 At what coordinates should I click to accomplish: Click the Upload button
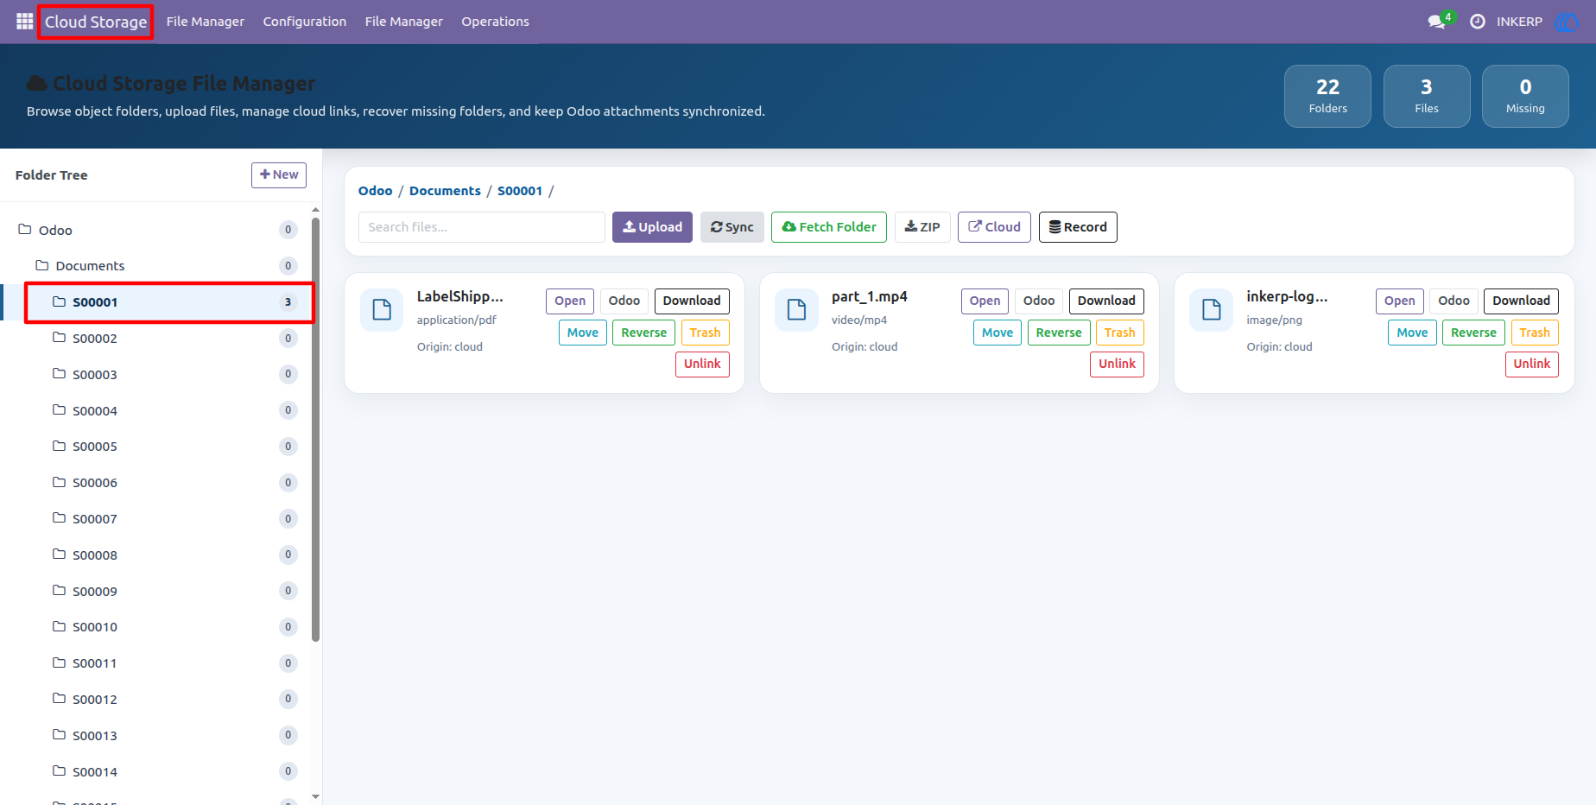tap(652, 227)
